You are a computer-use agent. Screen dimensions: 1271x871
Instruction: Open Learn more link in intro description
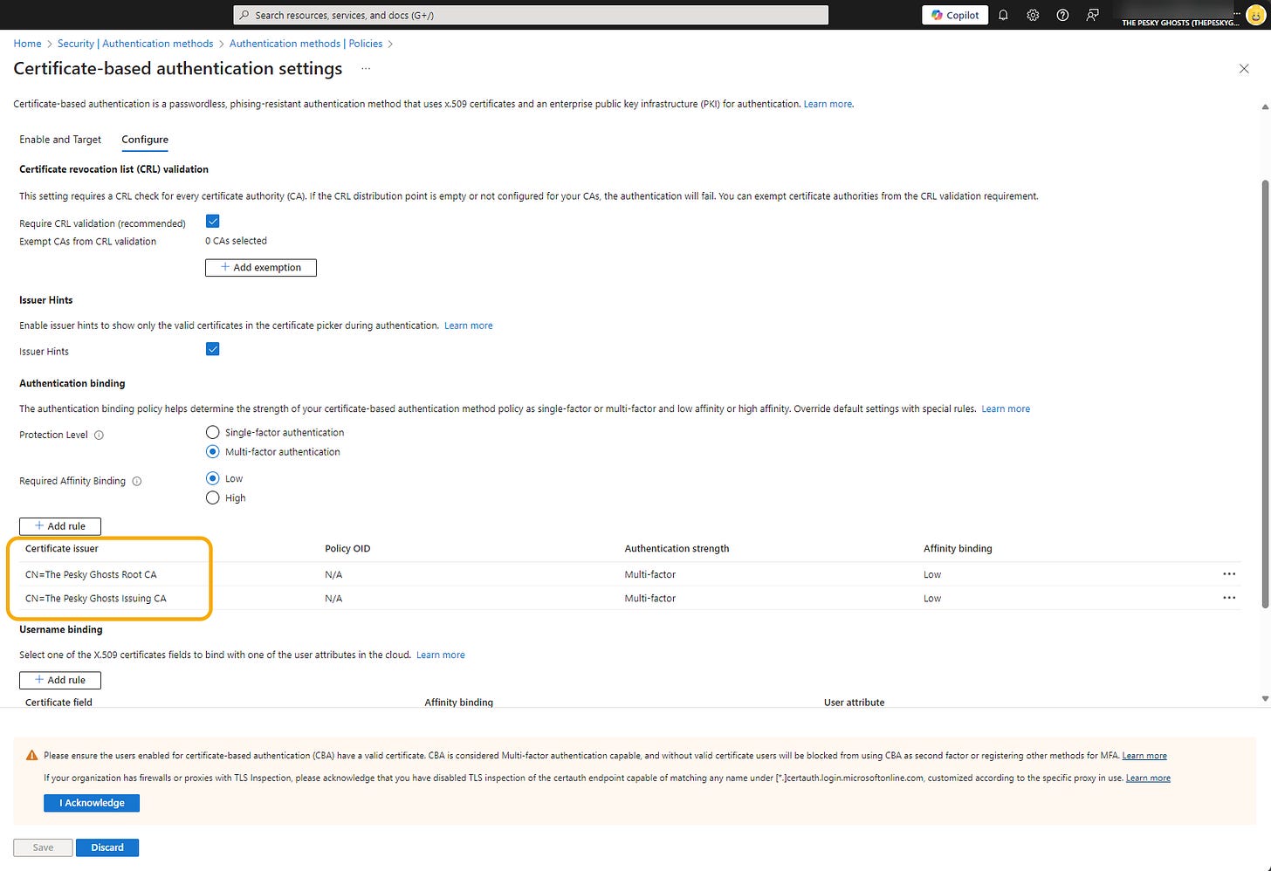828,104
